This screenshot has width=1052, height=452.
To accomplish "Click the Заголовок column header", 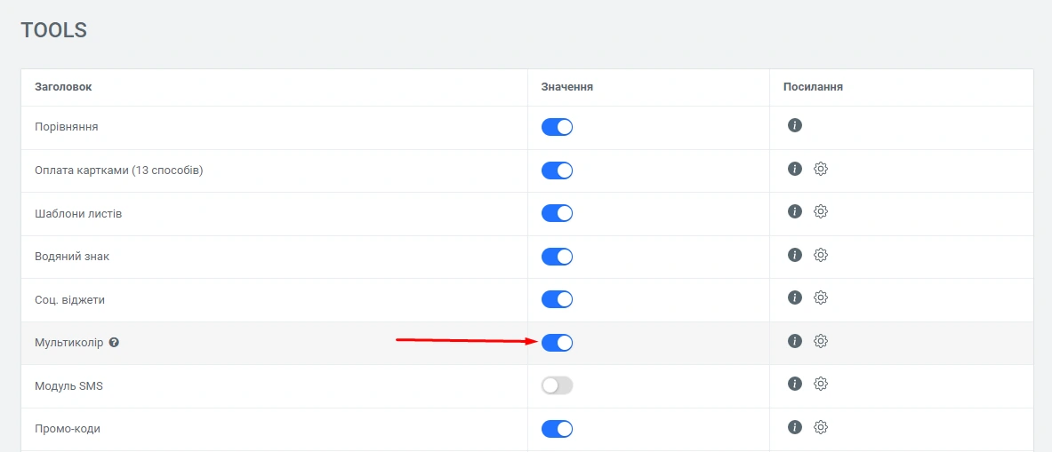I will [63, 87].
